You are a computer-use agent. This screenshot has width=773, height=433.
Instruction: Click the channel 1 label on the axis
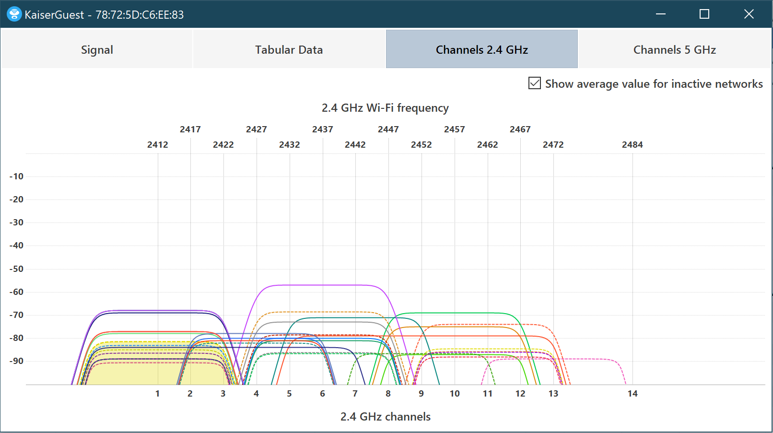click(157, 394)
